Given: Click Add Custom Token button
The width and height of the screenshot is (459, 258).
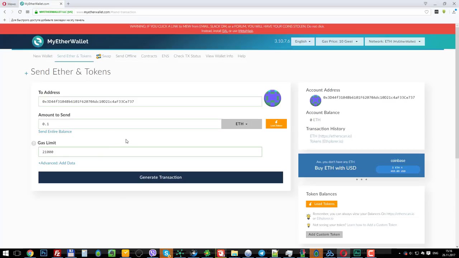Looking at the screenshot, I should (324, 234).
